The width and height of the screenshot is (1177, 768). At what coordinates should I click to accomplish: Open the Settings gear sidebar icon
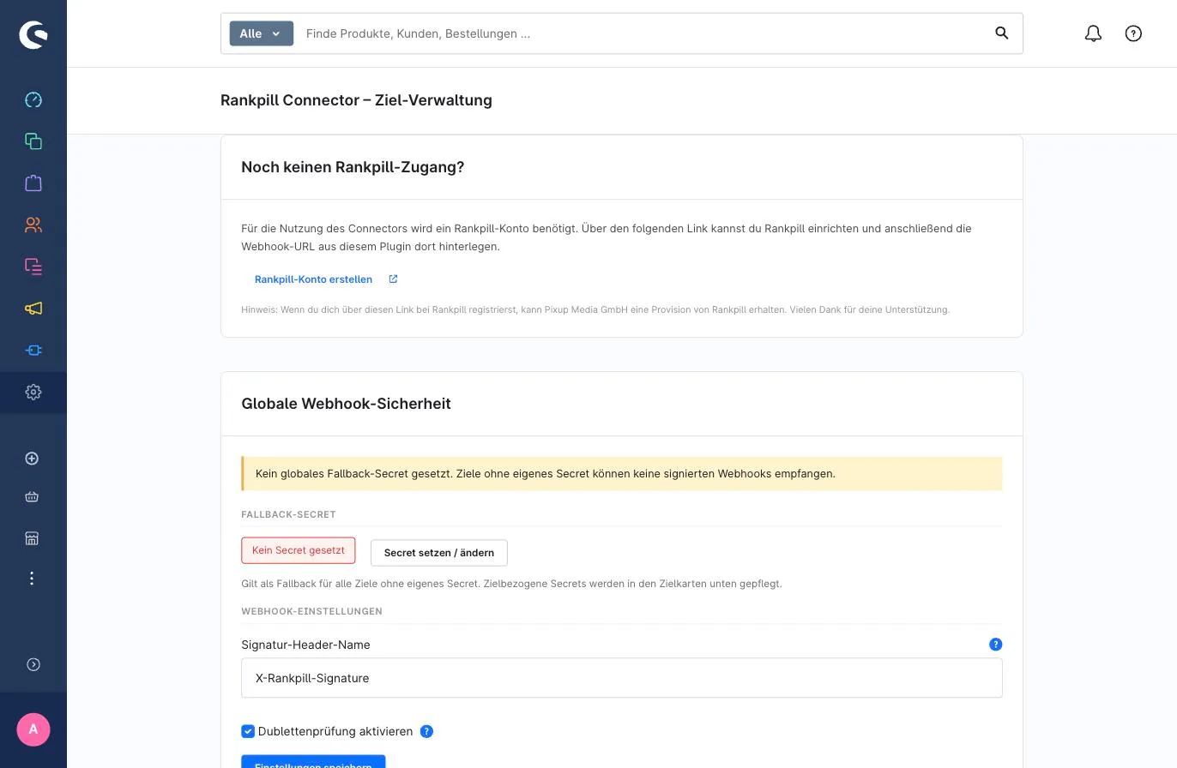[33, 392]
